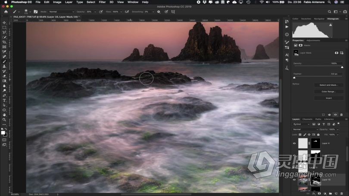Toggle lock image pixels brush icon
The width and height of the screenshot is (349, 196).
(x=305, y=134)
